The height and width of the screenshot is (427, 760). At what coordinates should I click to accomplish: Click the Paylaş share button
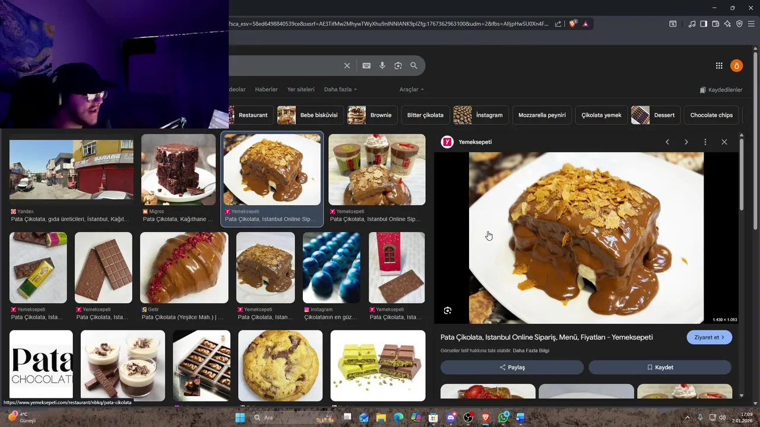point(512,367)
